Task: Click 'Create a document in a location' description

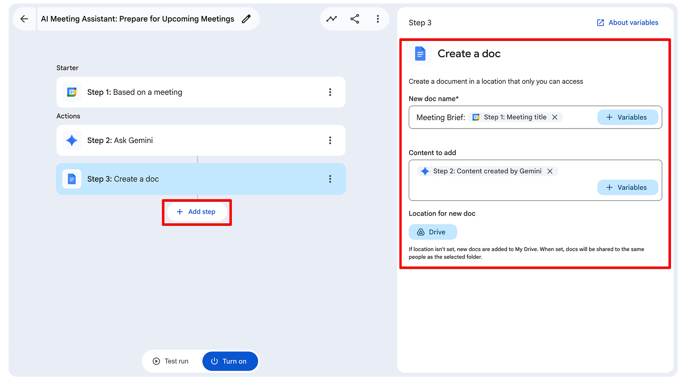Action: (496, 82)
